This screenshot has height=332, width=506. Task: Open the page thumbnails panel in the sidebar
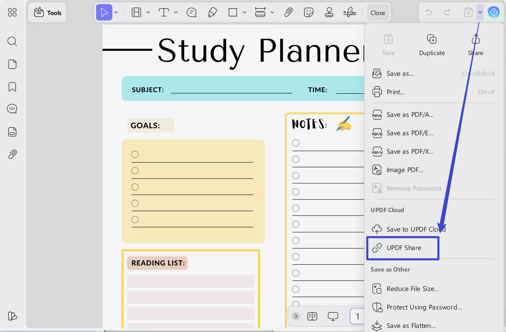(x=12, y=64)
